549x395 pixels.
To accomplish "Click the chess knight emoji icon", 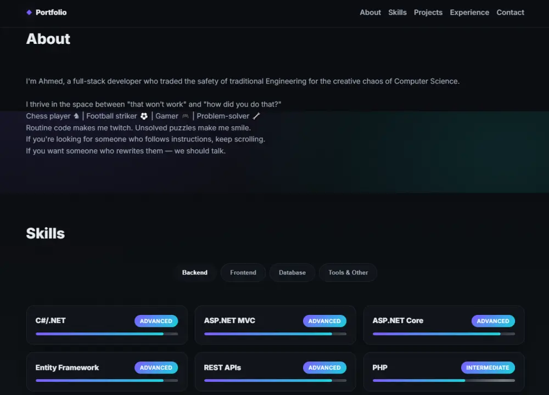I will coord(76,116).
